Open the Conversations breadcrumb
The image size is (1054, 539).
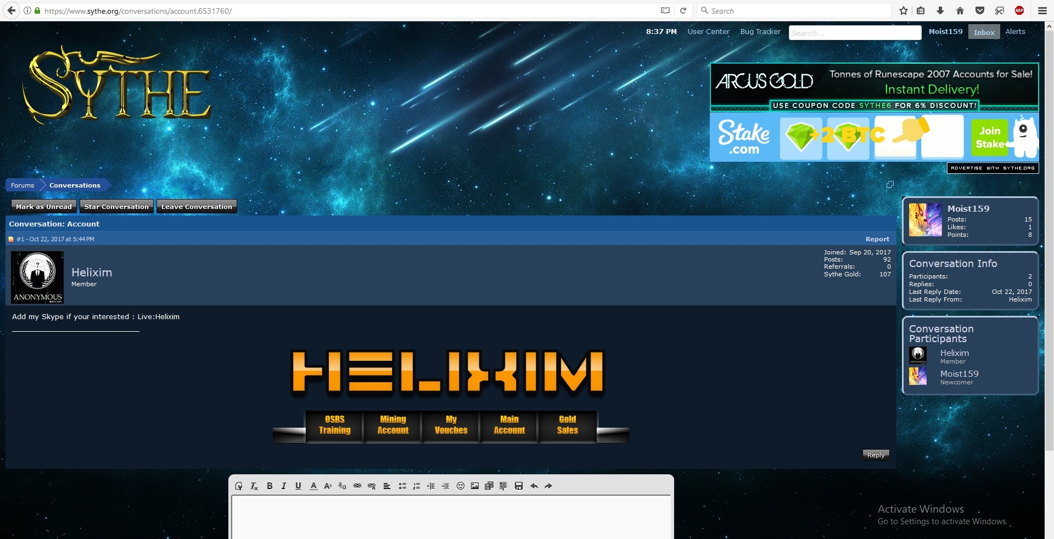click(75, 185)
